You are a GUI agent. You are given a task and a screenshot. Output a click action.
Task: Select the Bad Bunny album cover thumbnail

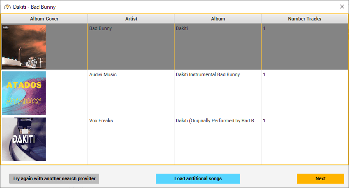[x=24, y=47]
